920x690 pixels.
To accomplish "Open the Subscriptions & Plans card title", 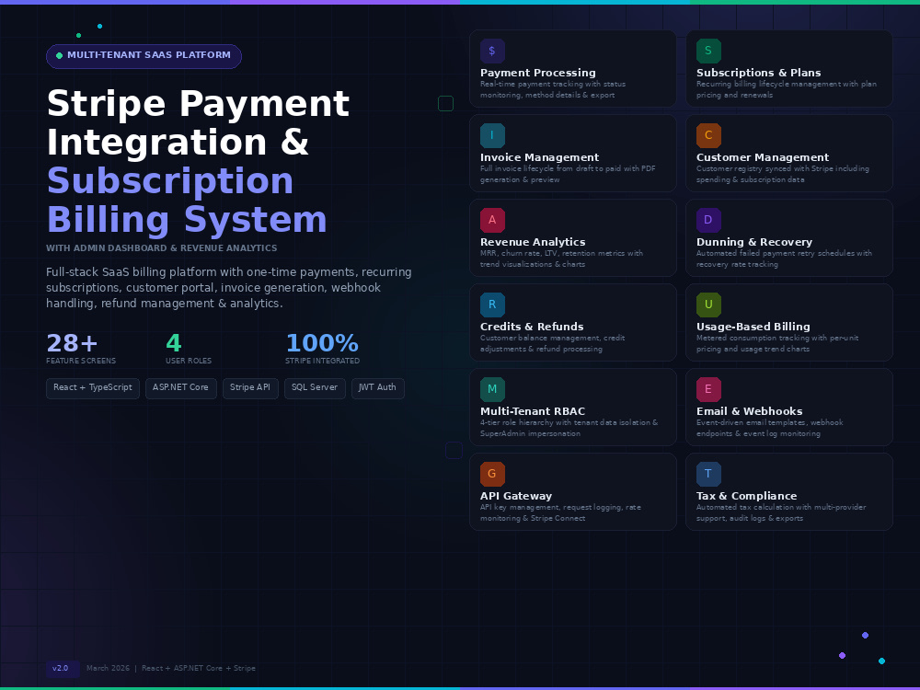I will point(759,73).
